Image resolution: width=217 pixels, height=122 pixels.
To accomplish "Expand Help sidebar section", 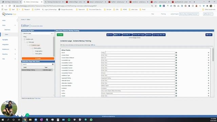I will [15, 59].
